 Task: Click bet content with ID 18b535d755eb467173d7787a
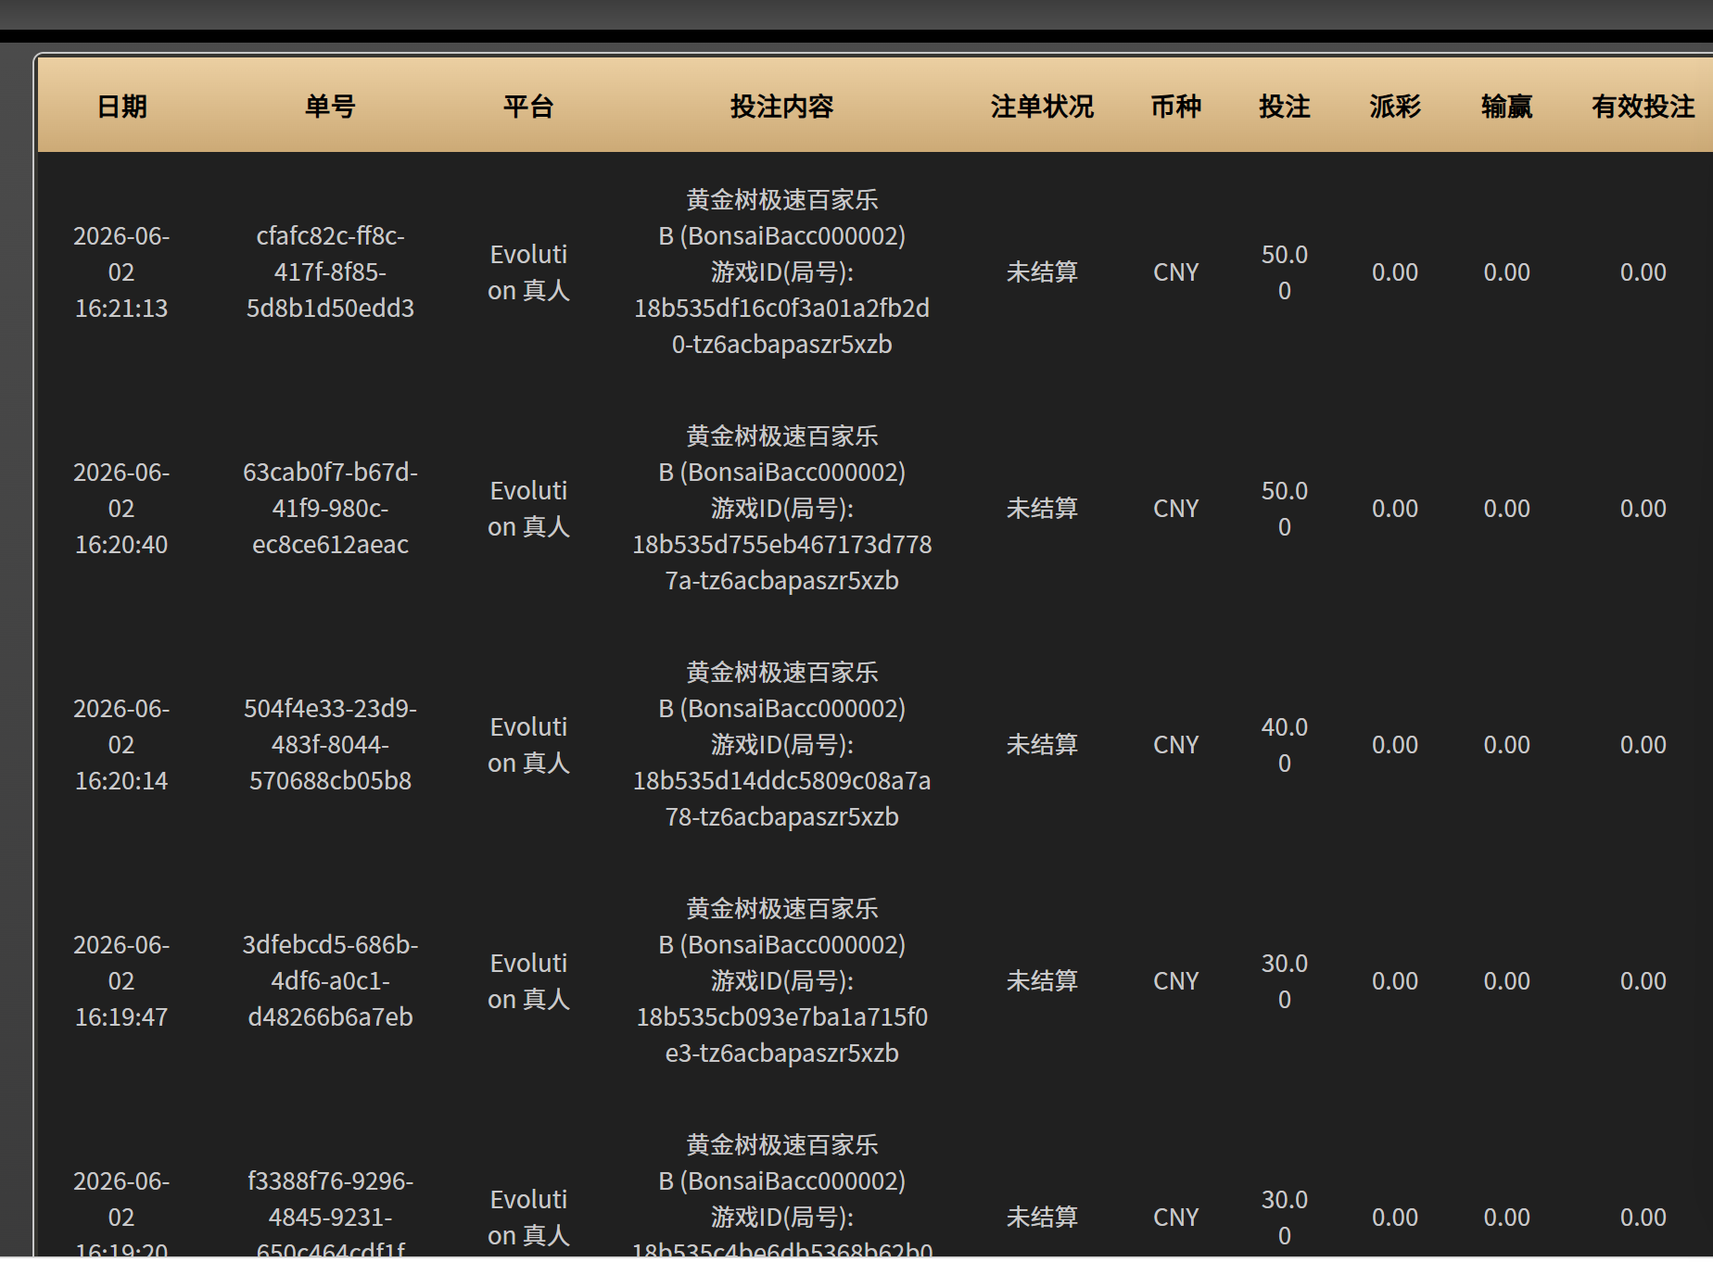pyautogui.click(x=781, y=508)
